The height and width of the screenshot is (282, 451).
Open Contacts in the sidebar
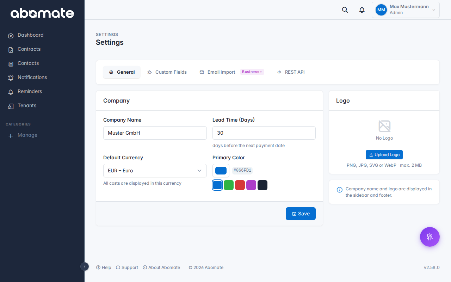point(28,63)
